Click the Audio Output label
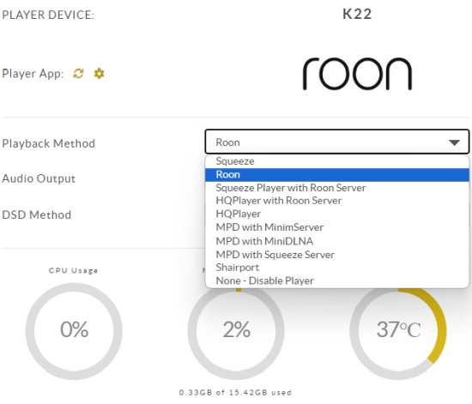The image size is (472, 404). 39,178
